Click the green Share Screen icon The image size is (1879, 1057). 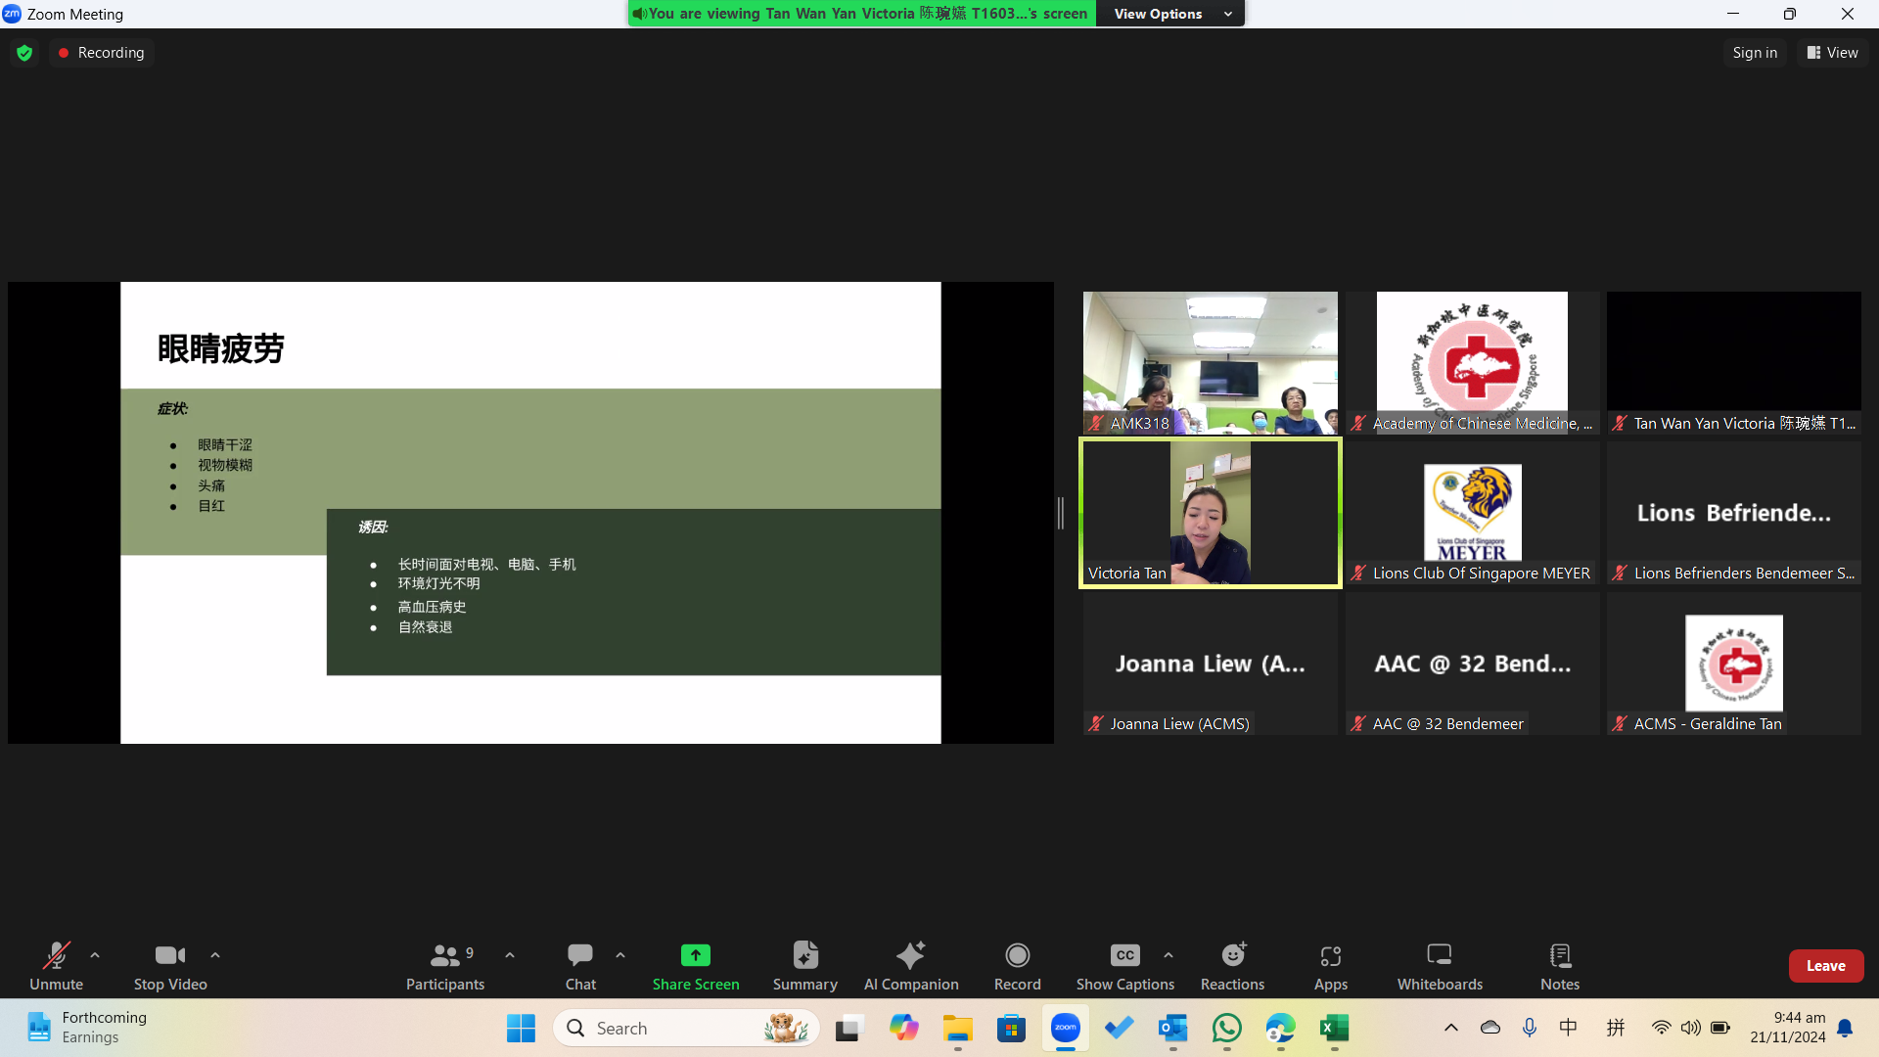tap(695, 955)
